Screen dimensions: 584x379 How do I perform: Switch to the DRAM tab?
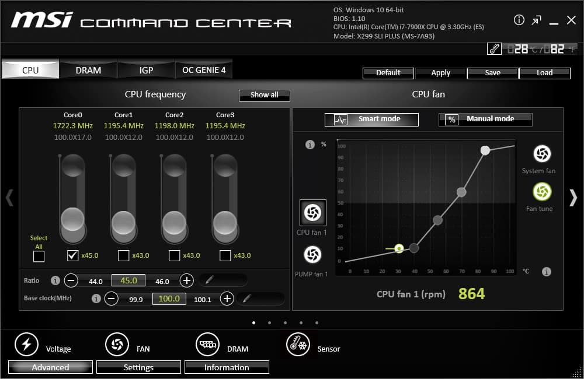coord(88,70)
